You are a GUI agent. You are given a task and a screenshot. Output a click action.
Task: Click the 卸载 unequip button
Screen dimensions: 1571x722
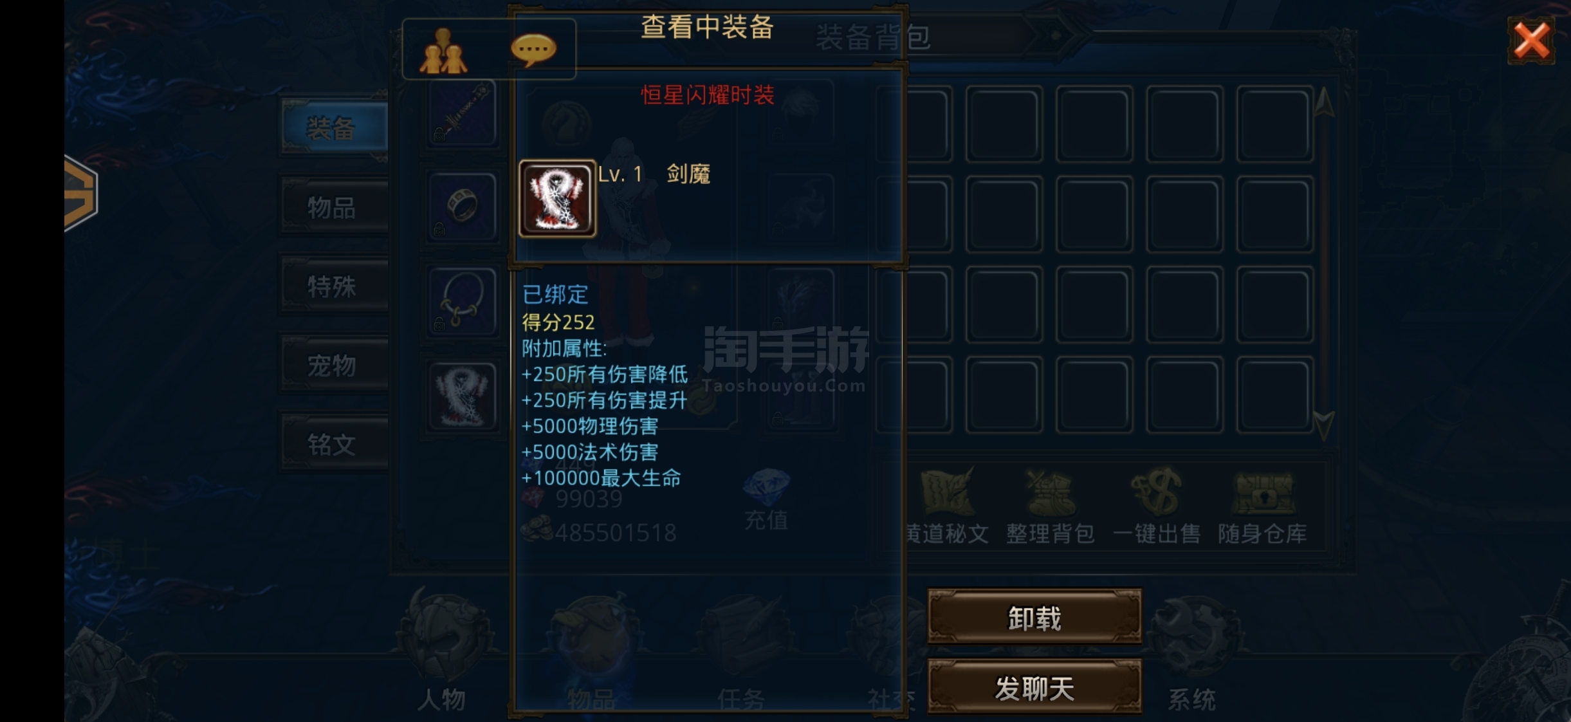point(1034,617)
